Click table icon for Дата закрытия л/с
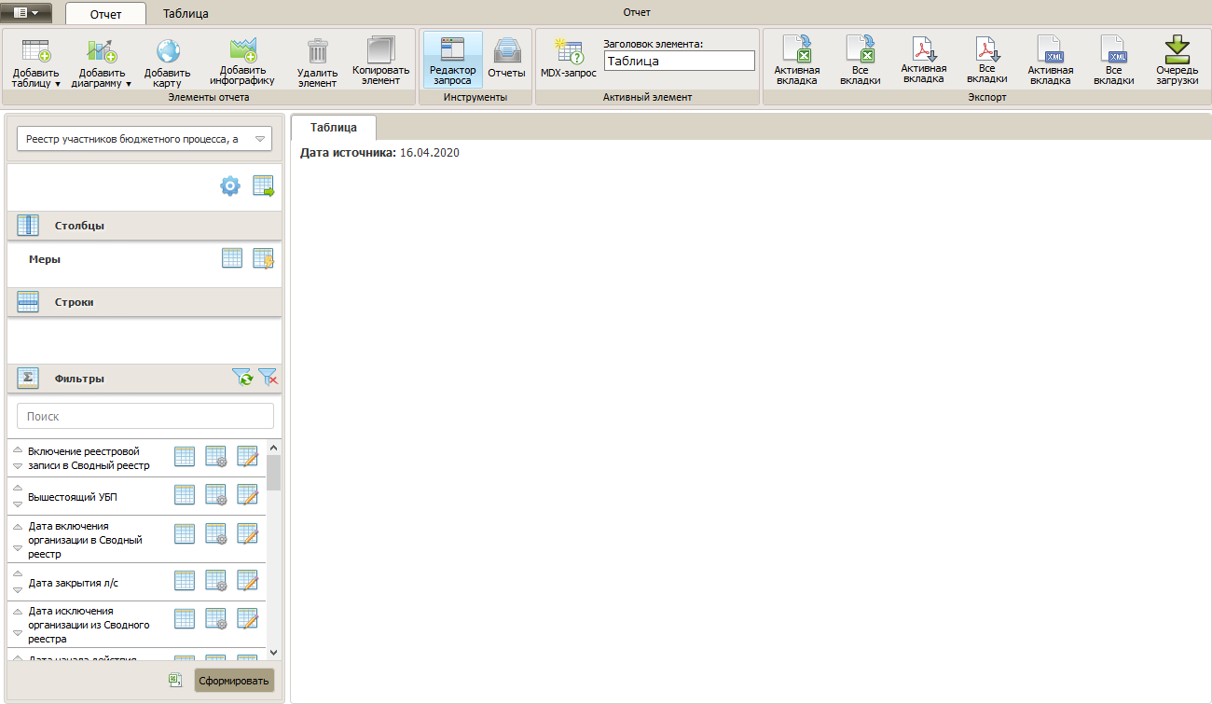This screenshot has height=704, width=1212. pyautogui.click(x=185, y=580)
